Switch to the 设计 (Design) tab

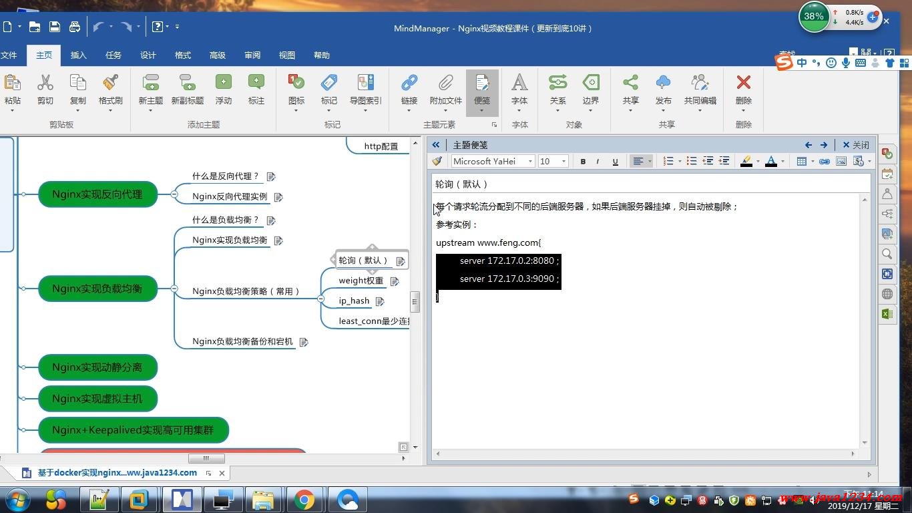[x=148, y=55]
